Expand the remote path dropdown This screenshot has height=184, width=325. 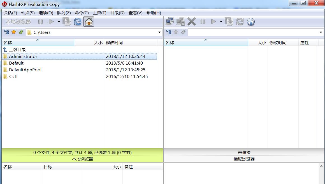pos(321,32)
